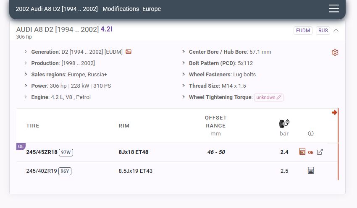Open the generation image icon

(129, 52)
